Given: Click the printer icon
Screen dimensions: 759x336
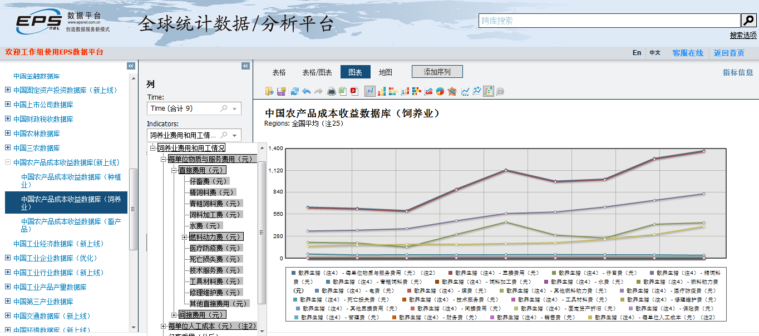Looking at the screenshot, I should pyautogui.click(x=331, y=91).
